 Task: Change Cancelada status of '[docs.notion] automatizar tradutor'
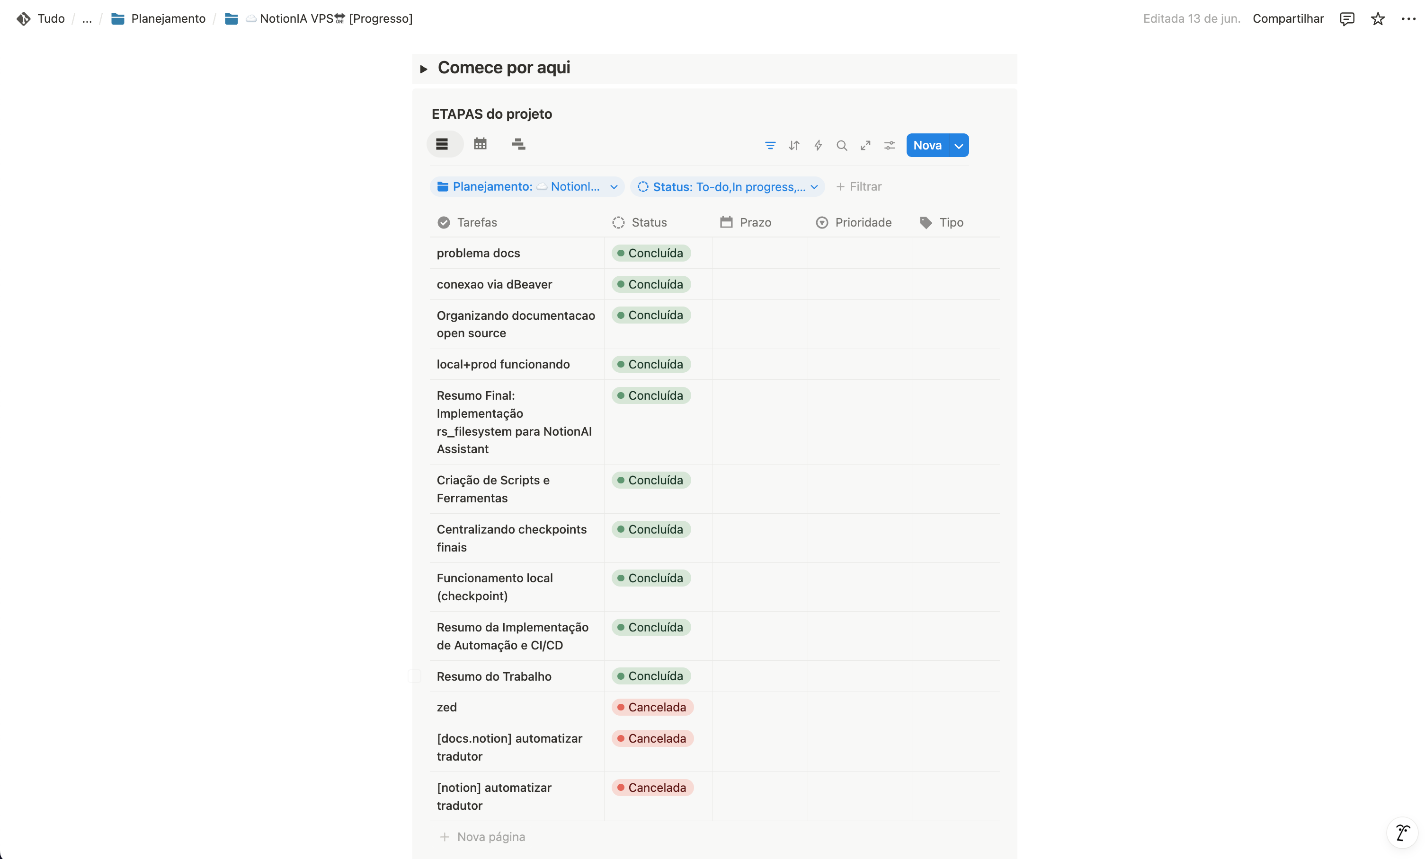pos(652,738)
